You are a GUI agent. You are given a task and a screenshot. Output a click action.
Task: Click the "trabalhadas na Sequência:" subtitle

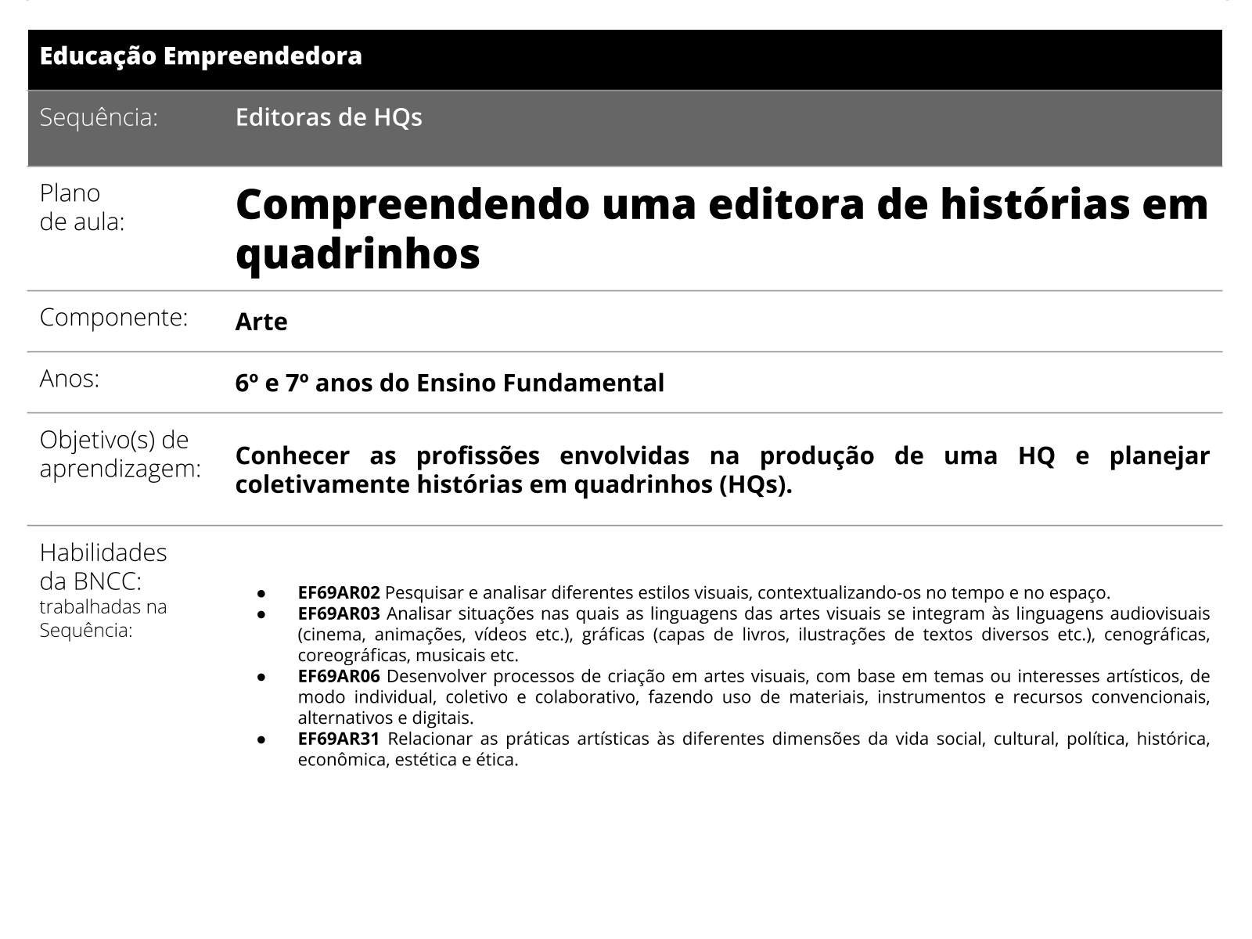click(x=102, y=618)
